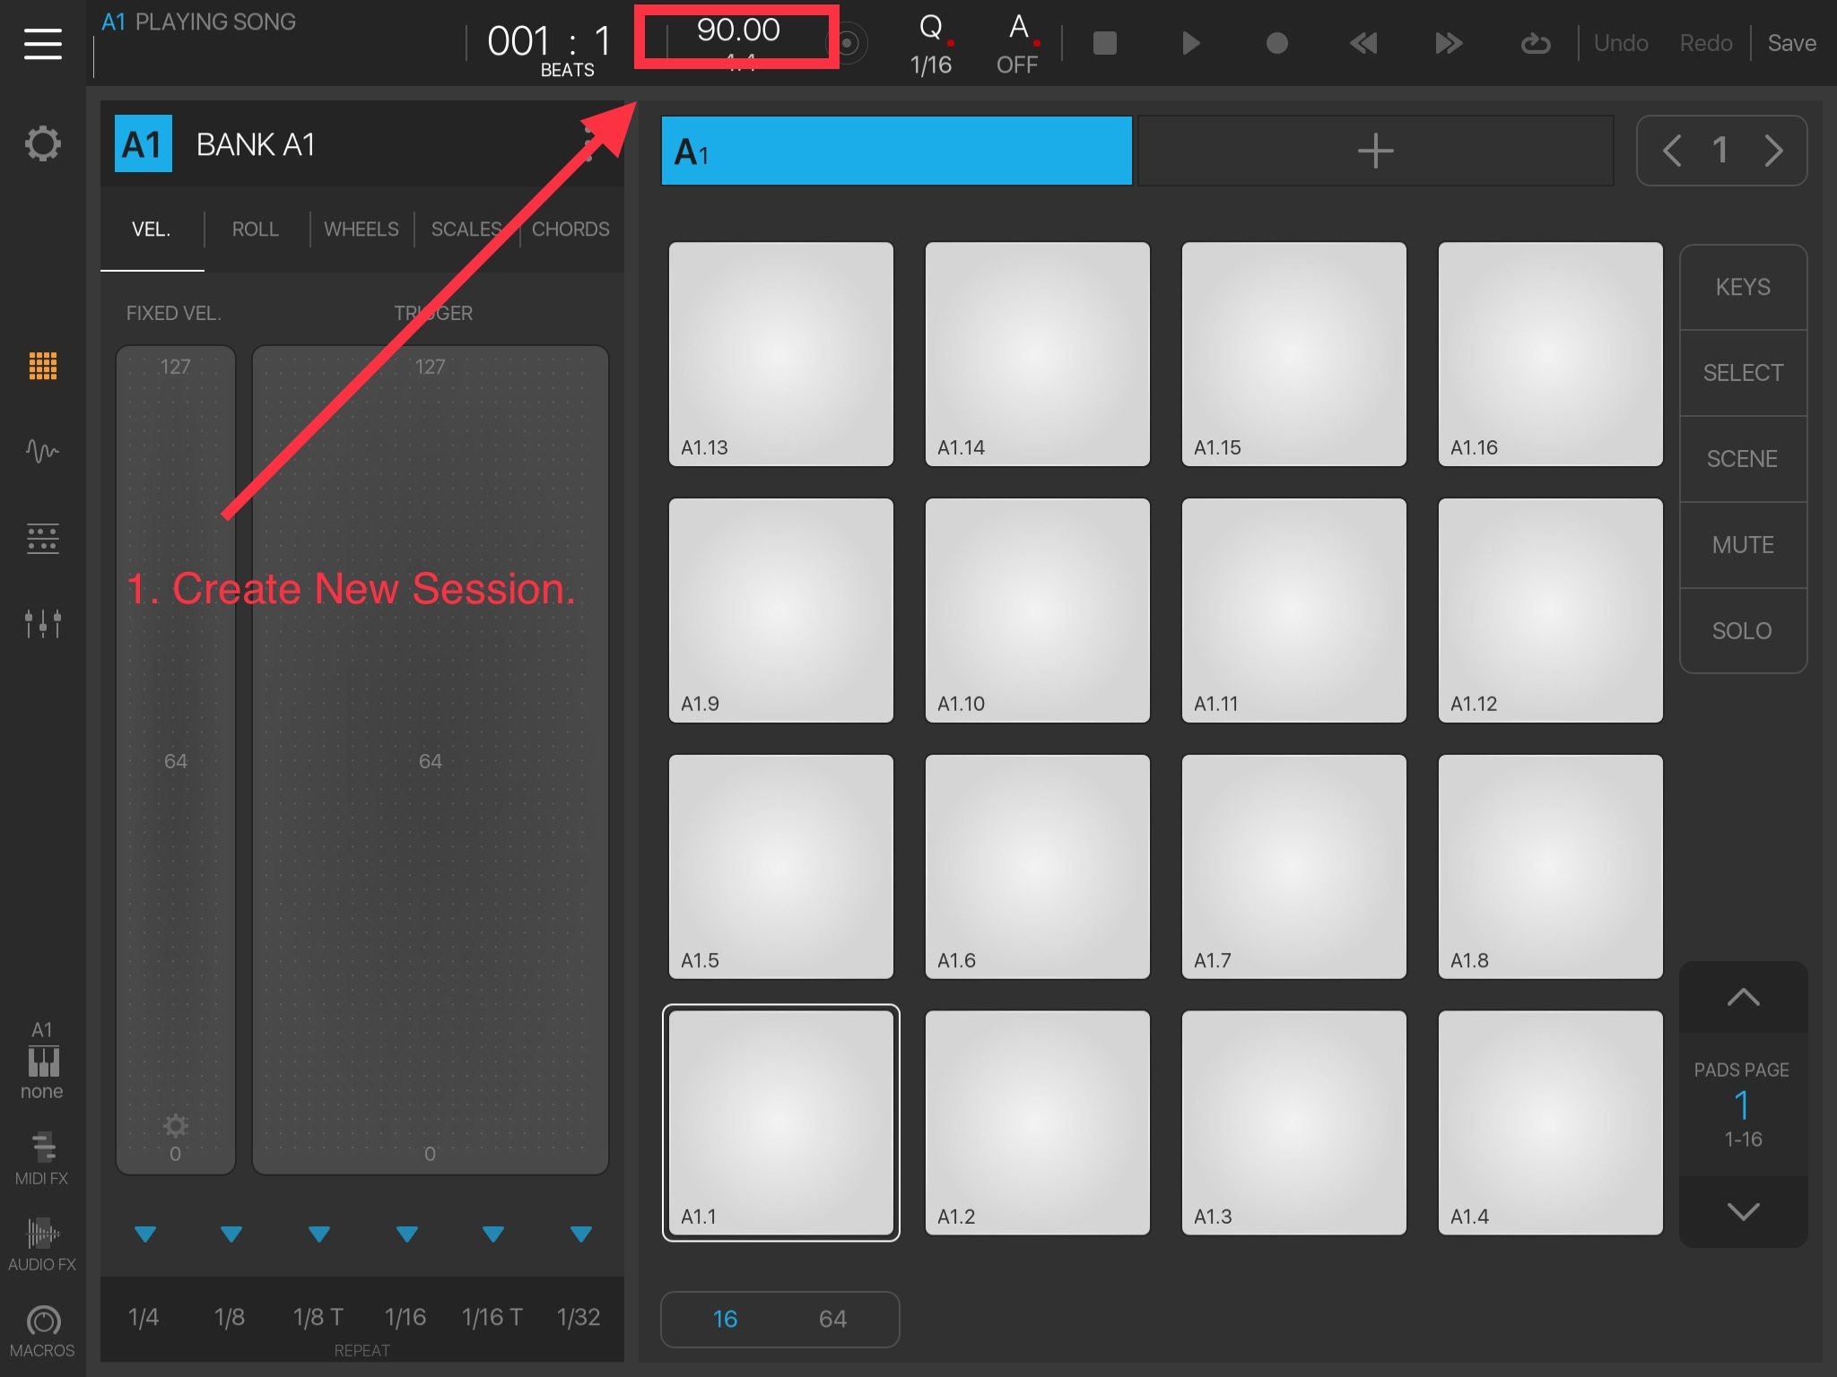Toggle SELECT pad mode
Screen dimensions: 1837x1377
click(1743, 373)
